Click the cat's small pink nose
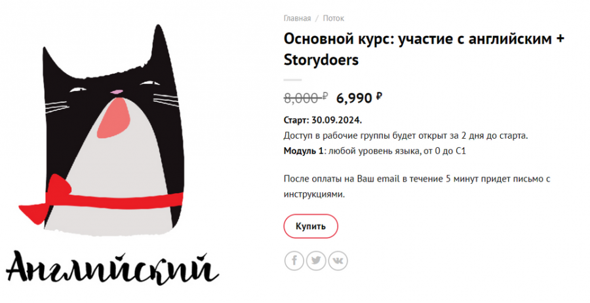This screenshot has height=303, width=590. (116, 92)
